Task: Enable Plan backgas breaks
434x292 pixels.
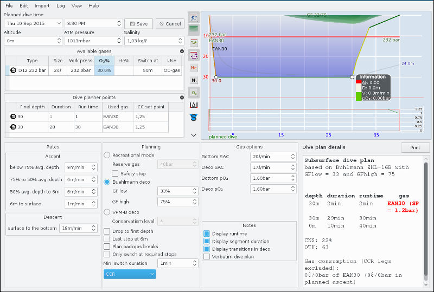Action: [x=107, y=246]
